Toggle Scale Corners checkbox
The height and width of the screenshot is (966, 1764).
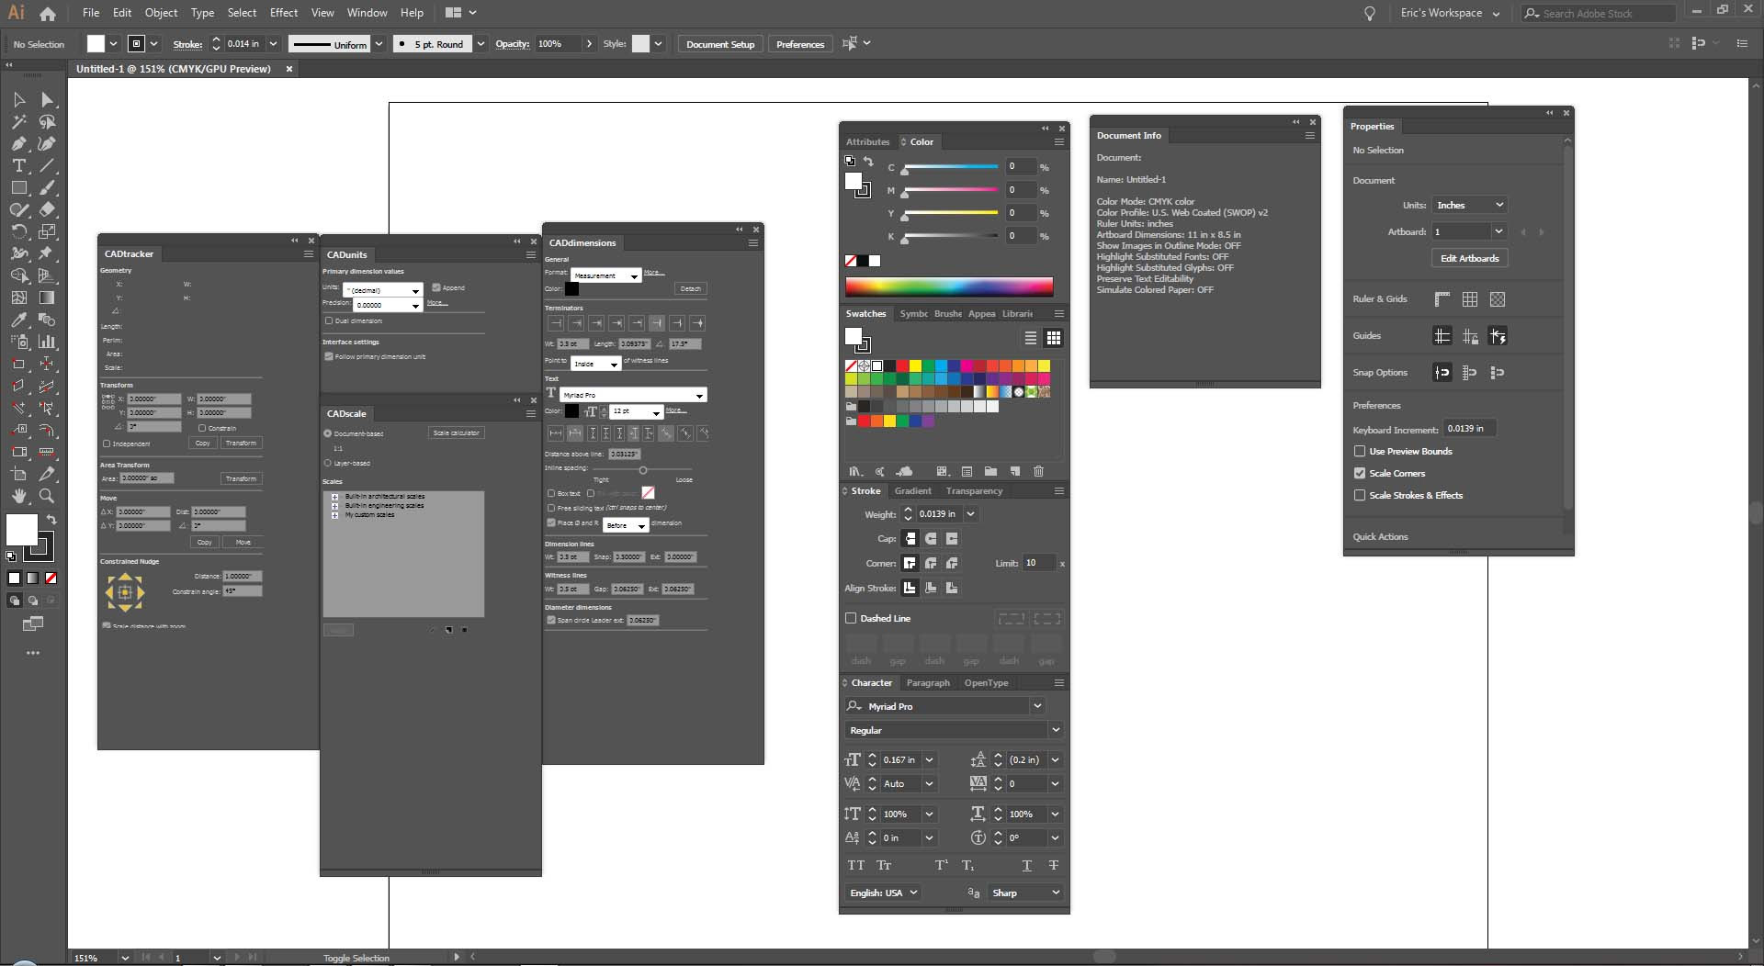[1360, 473]
